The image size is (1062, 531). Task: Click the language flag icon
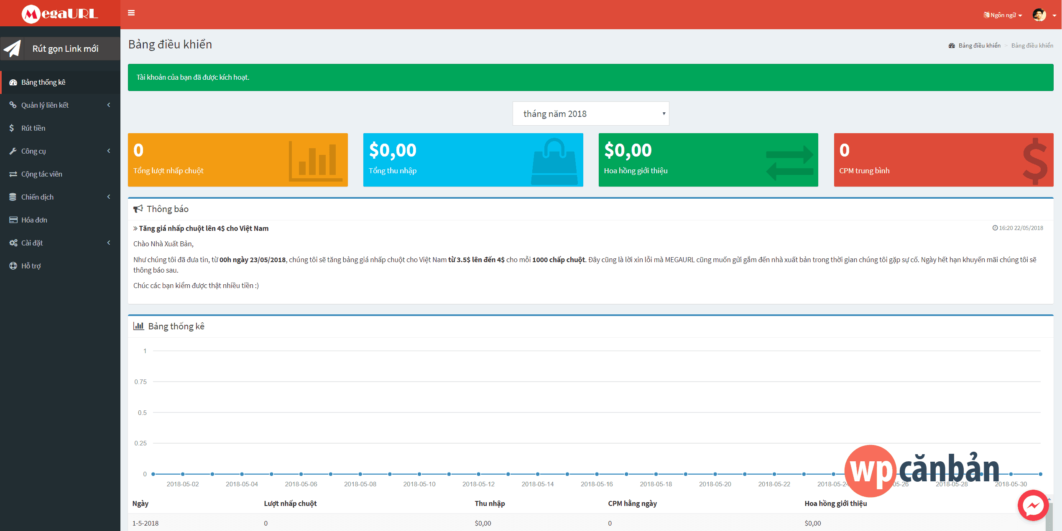(987, 15)
